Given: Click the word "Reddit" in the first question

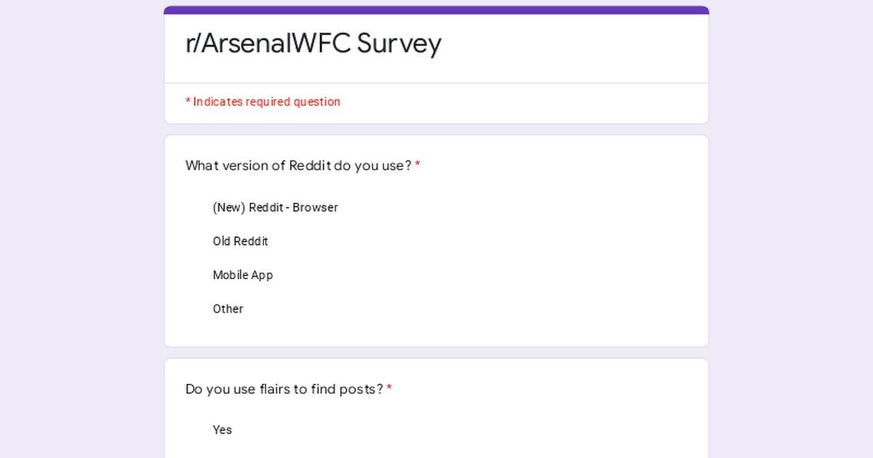Looking at the screenshot, I should pos(310,166).
